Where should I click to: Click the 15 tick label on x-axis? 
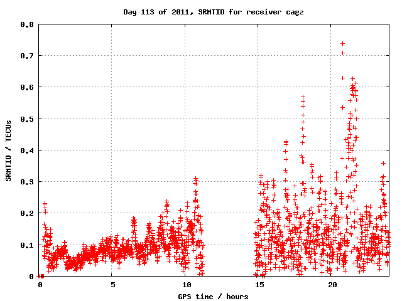pos(259,285)
